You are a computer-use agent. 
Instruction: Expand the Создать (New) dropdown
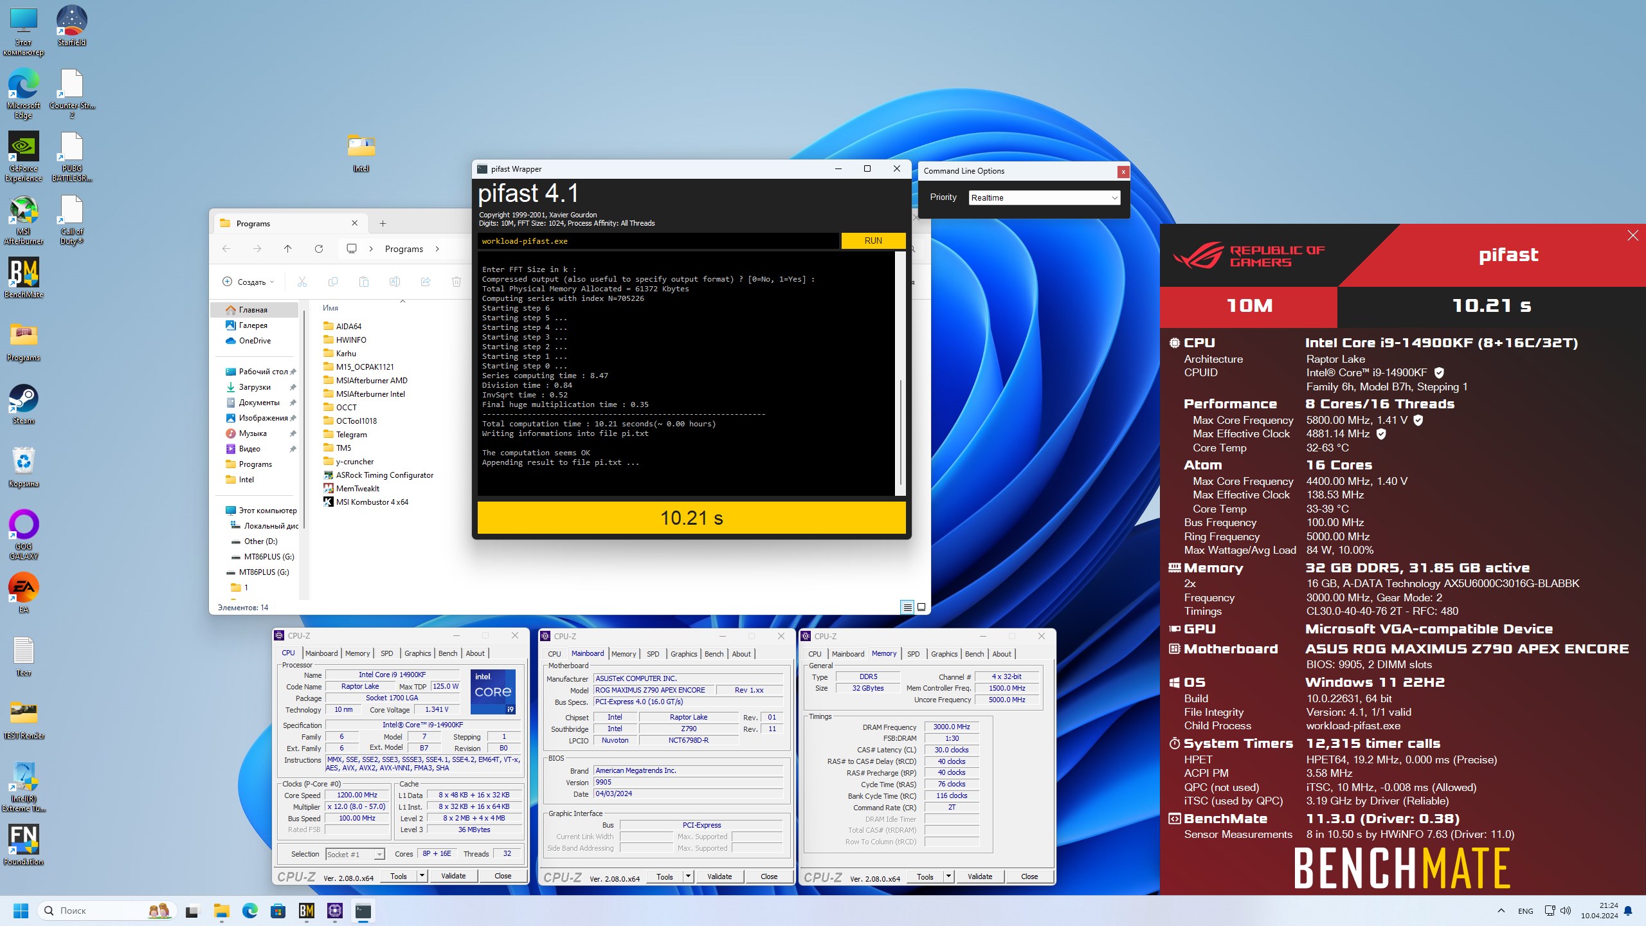[248, 282]
